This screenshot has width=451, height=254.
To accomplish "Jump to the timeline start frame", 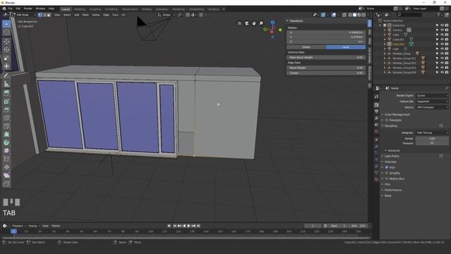I will coord(175,226).
